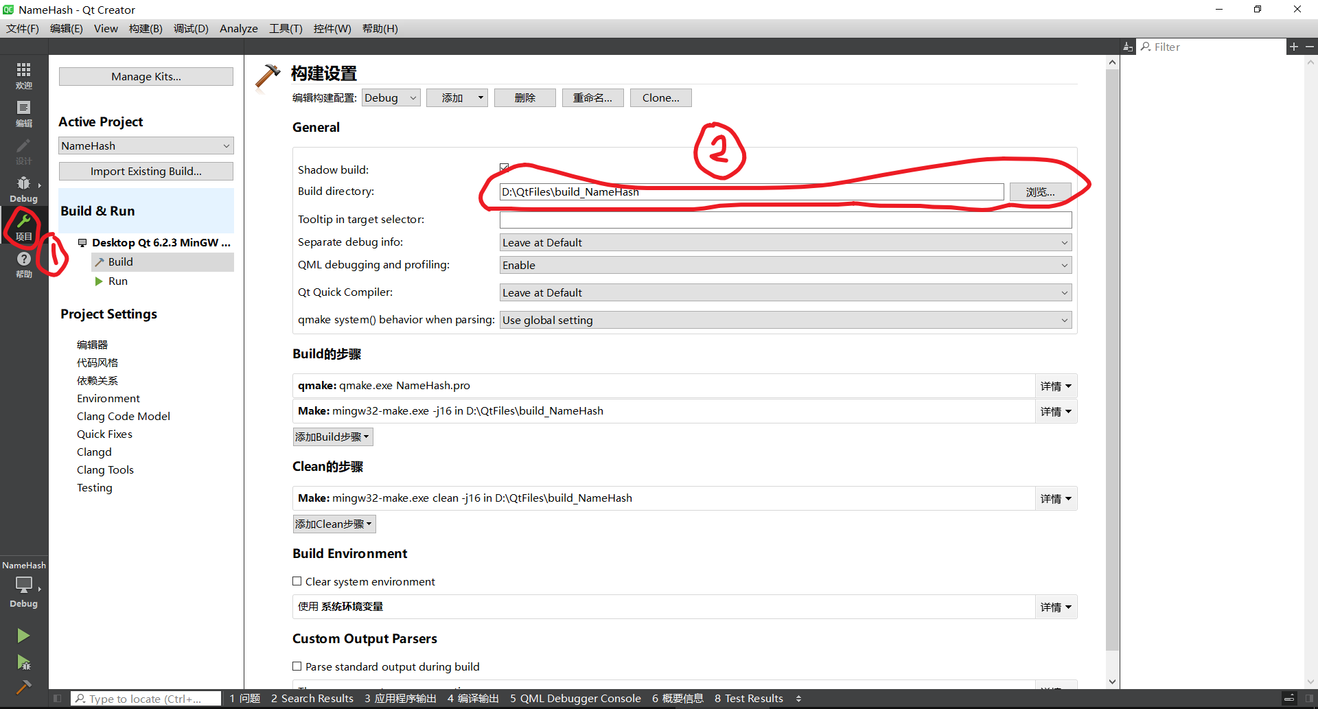Open the Debug mode panel
Viewport: 1318px width, 709px height.
pyautogui.click(x=24, y=189)
